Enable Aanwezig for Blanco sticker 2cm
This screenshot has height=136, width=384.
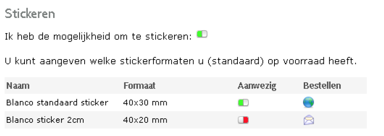click(x=243, y=120)
